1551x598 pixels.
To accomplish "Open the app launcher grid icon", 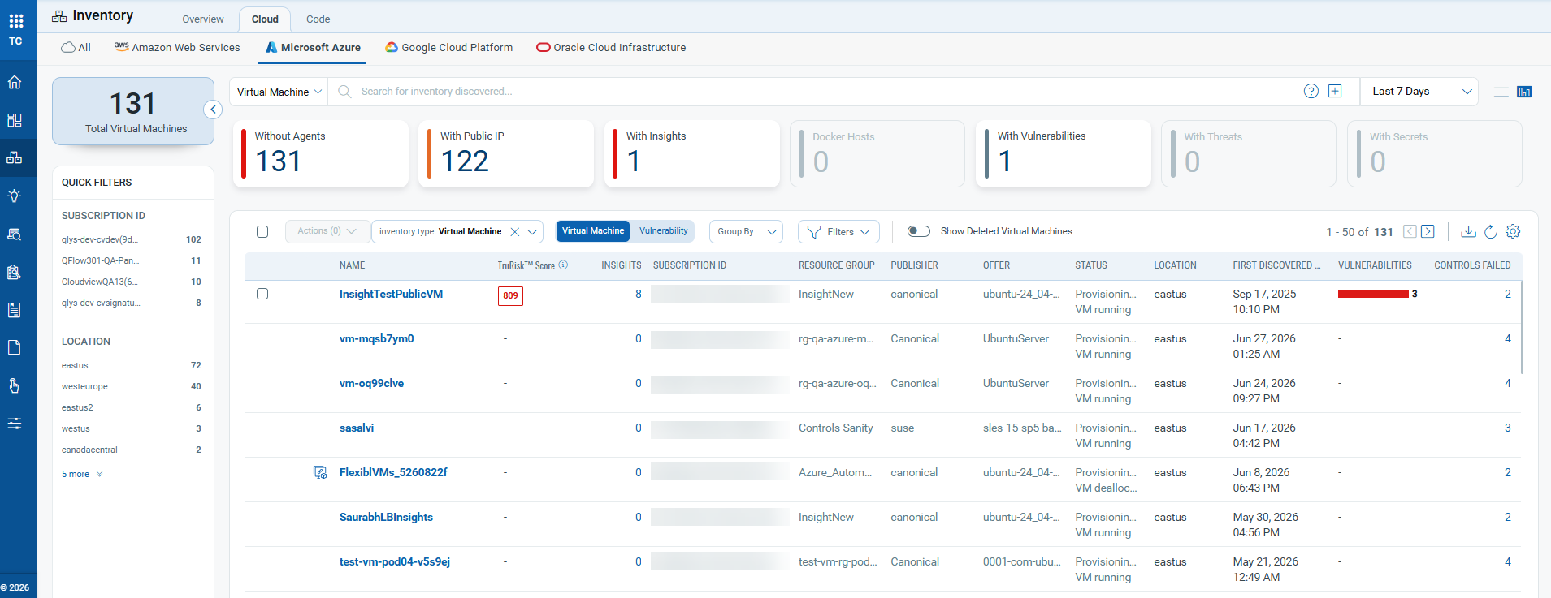I will pyautogui.click(x=16, y=21).
